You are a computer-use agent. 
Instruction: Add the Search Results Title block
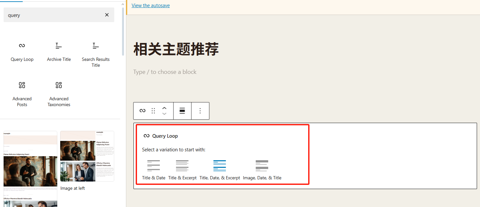coord(95,54)
